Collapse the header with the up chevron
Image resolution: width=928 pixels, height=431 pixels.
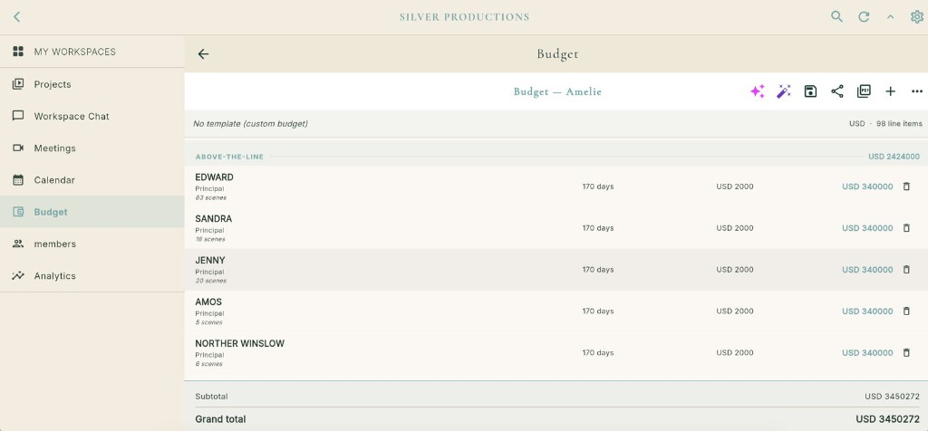click(x=890, y=17)
